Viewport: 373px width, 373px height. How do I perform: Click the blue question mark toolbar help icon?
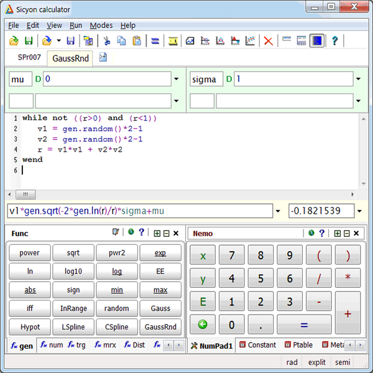click(334, 40)
